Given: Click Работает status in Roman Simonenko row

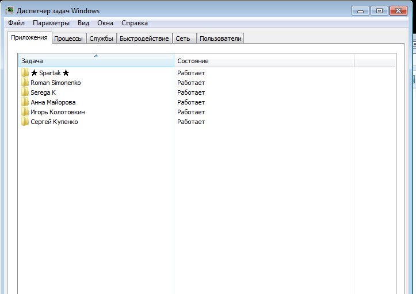Looking at the screenshot, I should [191, 83].
